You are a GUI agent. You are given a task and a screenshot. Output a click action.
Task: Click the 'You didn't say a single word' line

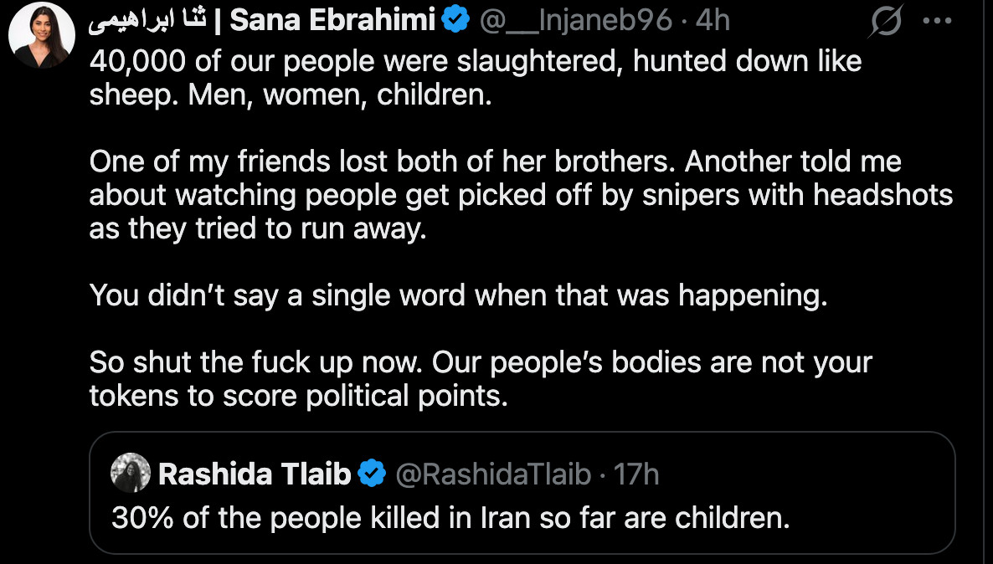pos(458,295)
